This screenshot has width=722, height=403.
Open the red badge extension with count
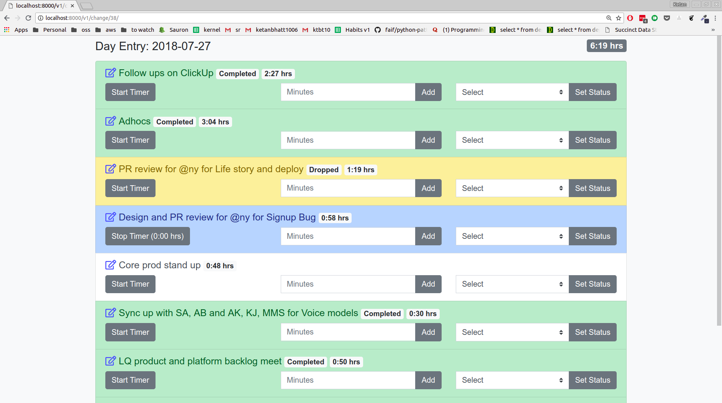point(643,18)
